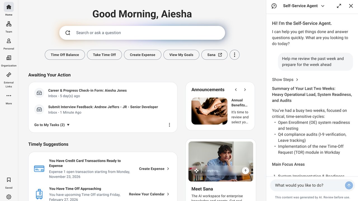358x201 pixels.
Task: Click 'You Have Credit Card Transactions Ready to Expense'
Action: [x=85, y=163]
